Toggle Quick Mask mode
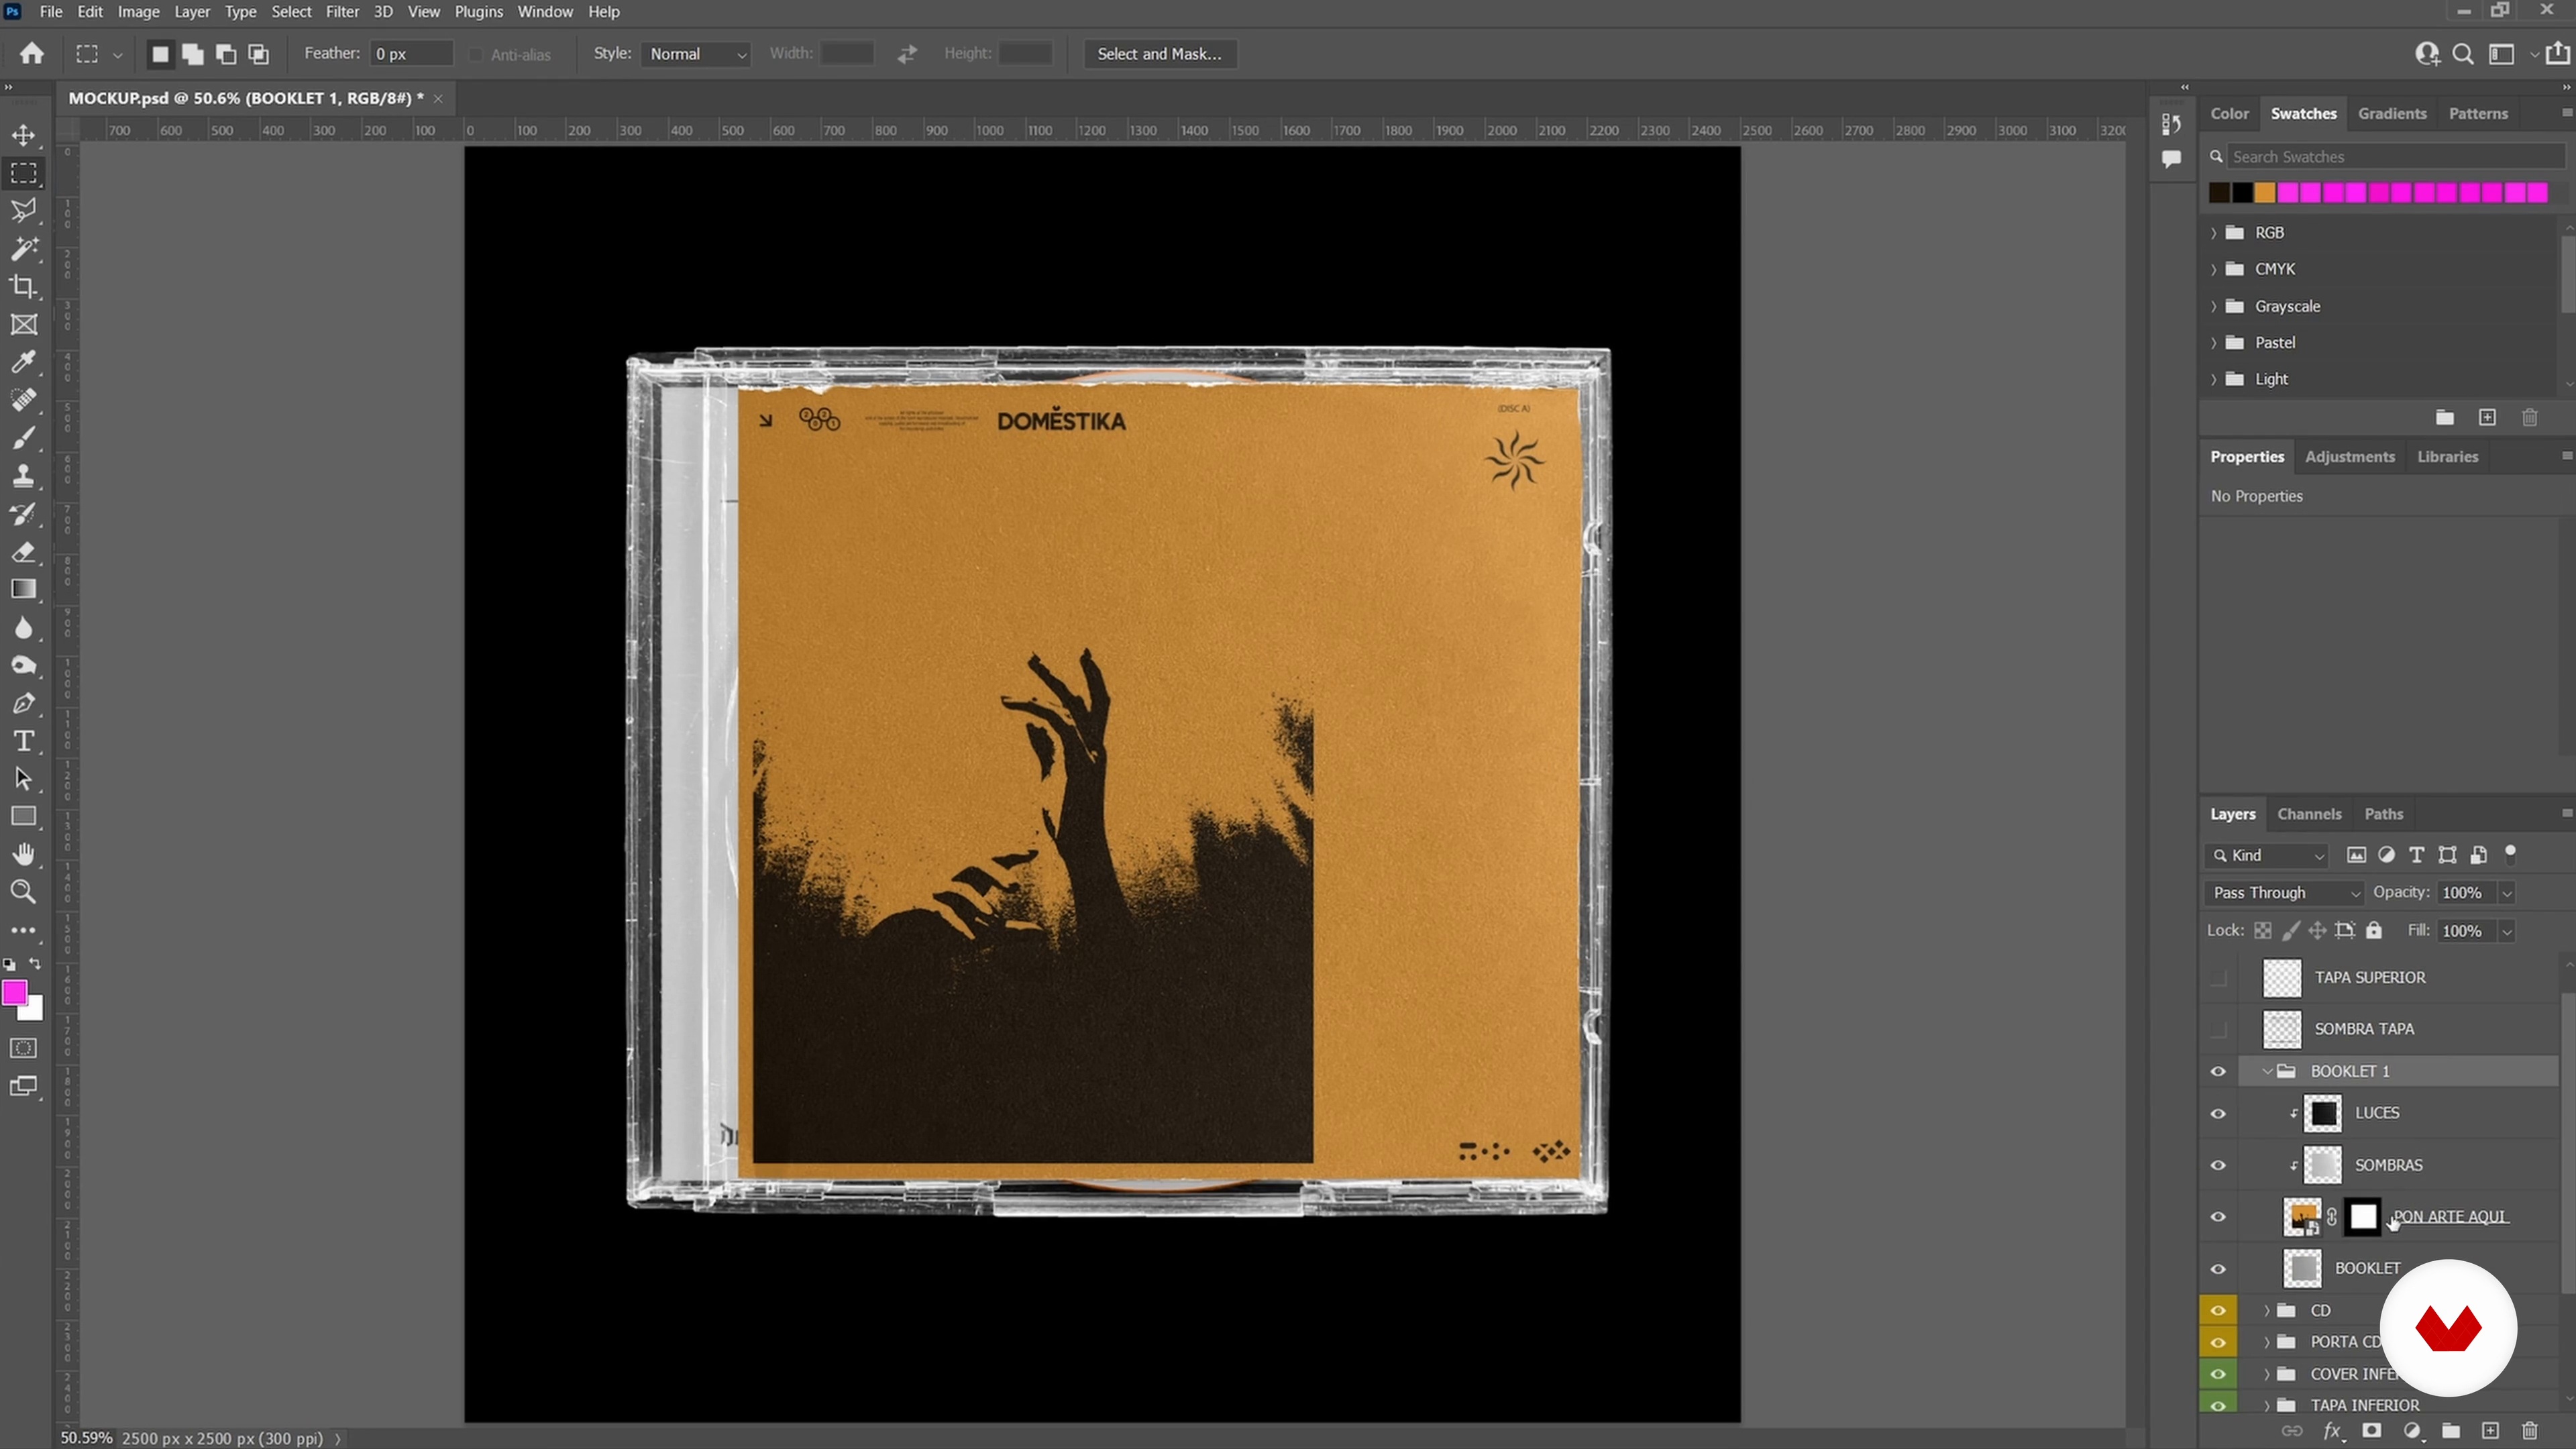This screenshot has height=1449, width=2576. pyautogui.click(x=24, y=1048)
